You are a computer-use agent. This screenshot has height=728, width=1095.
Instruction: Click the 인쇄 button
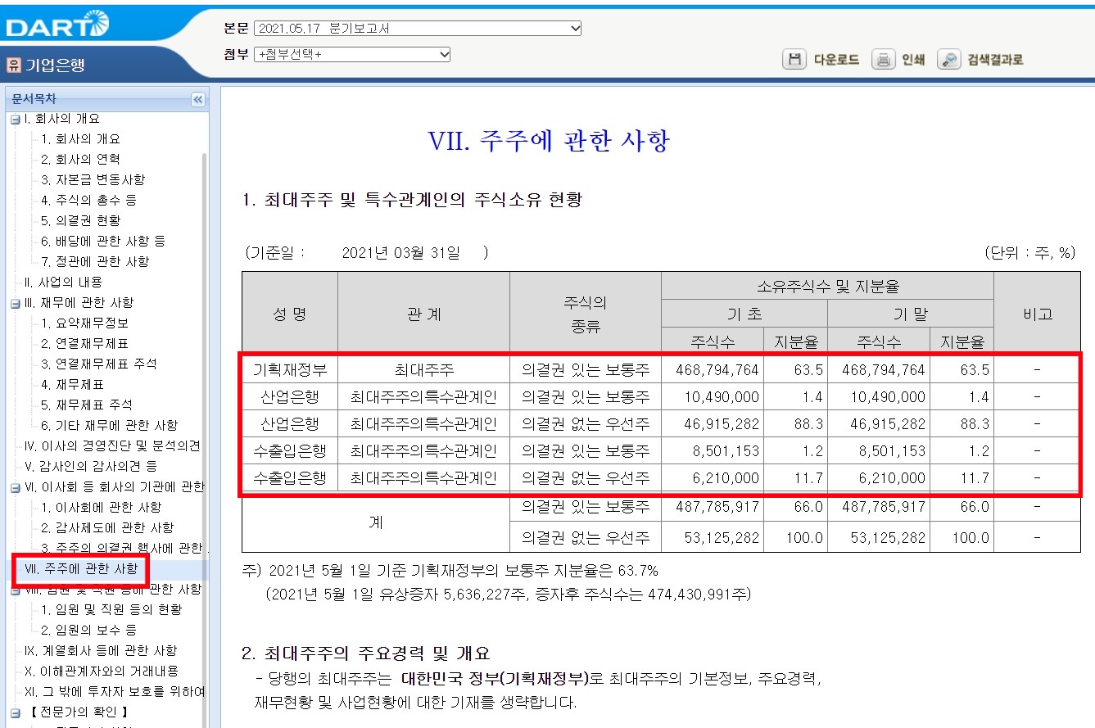tap(913, 60)
